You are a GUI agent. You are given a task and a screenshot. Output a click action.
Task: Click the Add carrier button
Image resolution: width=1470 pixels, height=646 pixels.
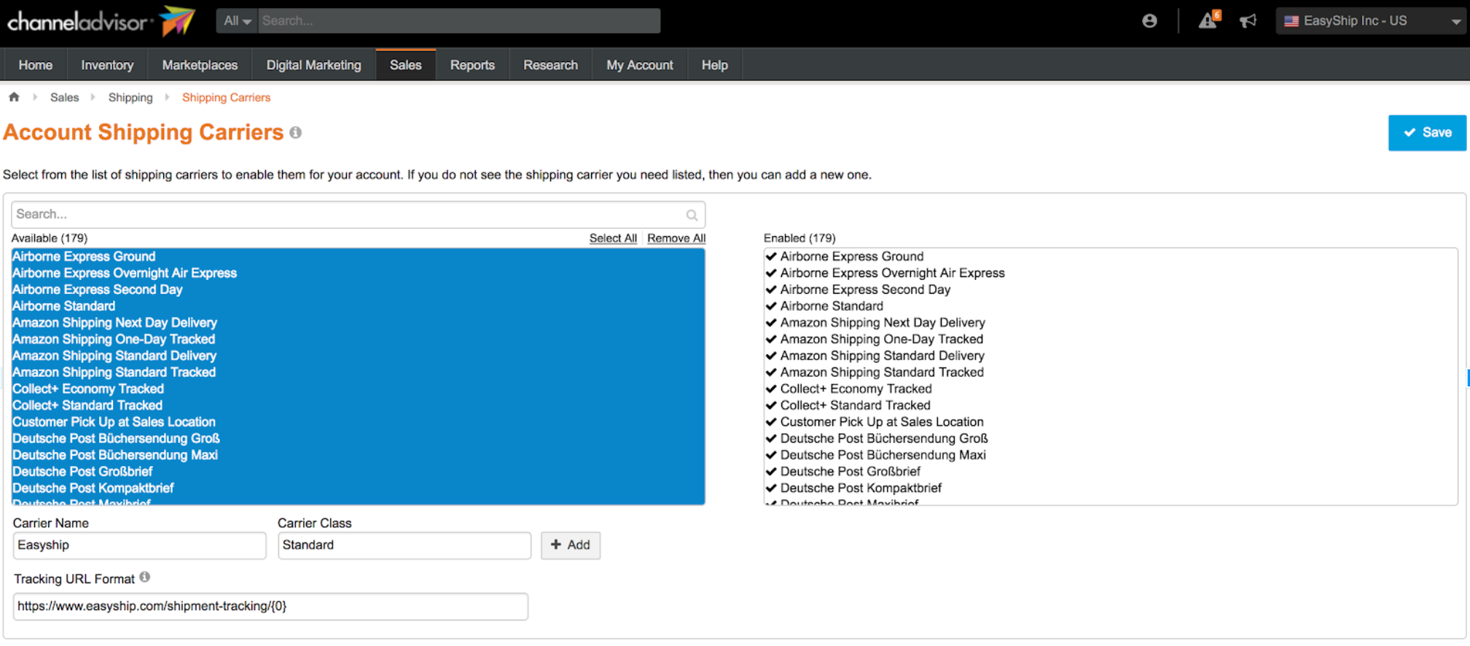pyautogui.click(x=571, y=545)
